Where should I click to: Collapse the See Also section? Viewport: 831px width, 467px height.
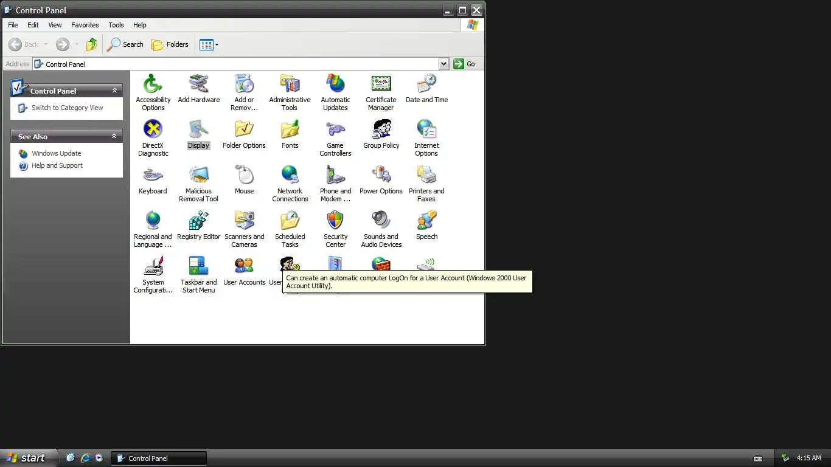(x=114, y=136)
